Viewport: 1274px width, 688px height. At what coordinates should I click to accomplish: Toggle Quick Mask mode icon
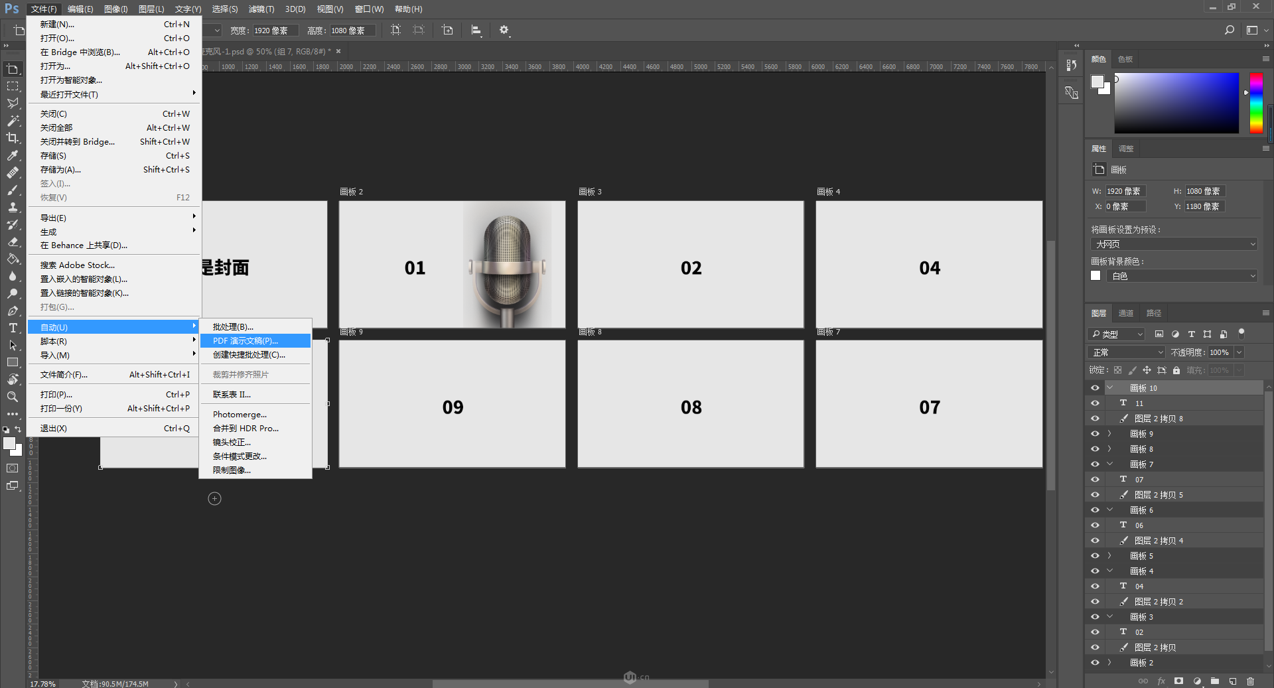point(13,468)
